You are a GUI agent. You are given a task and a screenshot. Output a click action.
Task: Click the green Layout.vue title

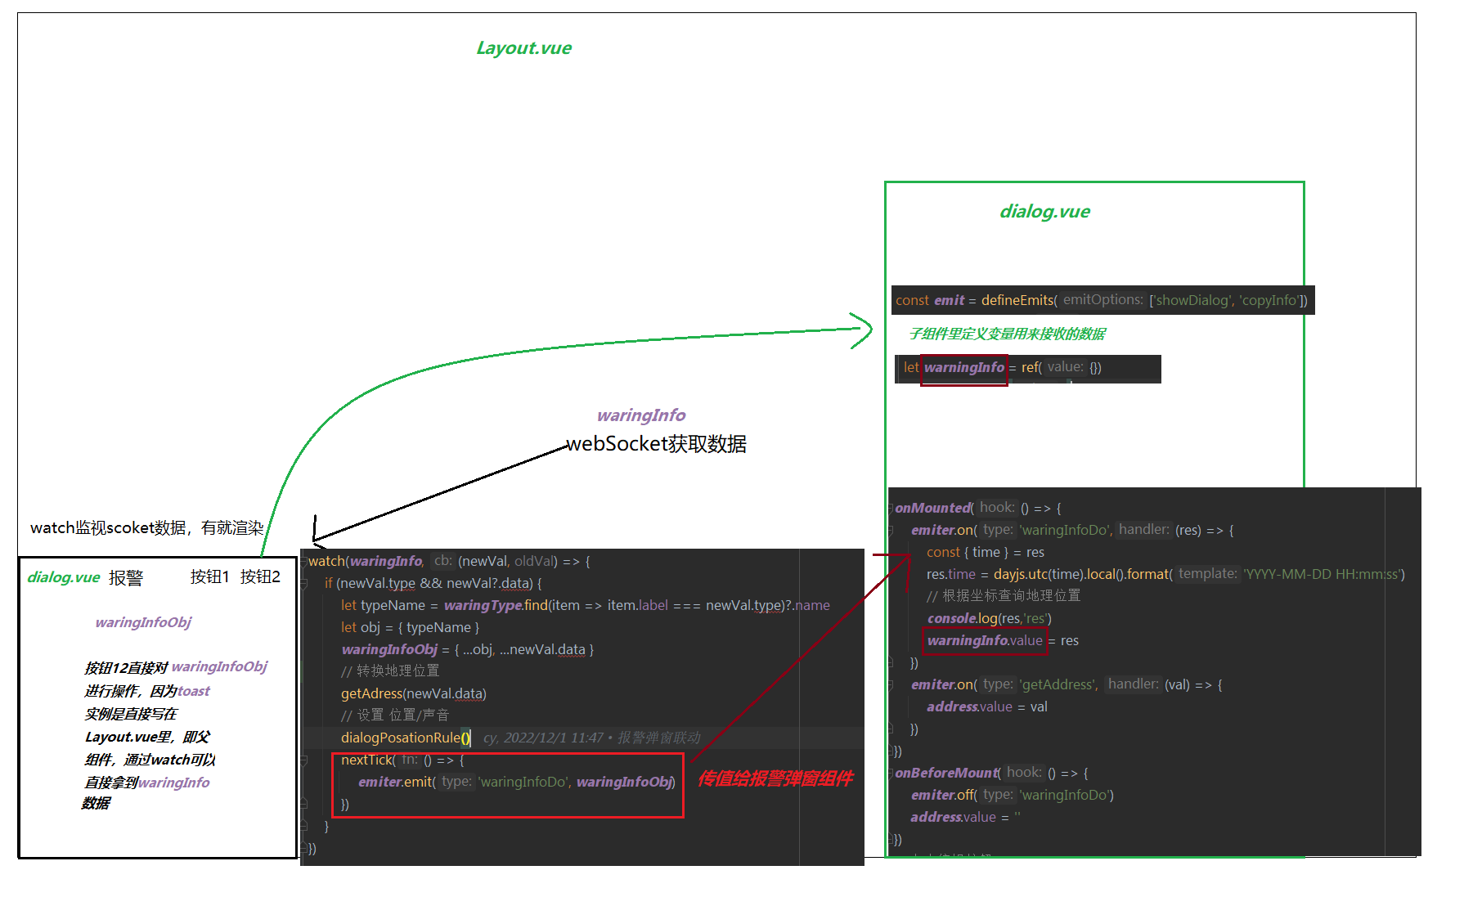tap(523, 48)
